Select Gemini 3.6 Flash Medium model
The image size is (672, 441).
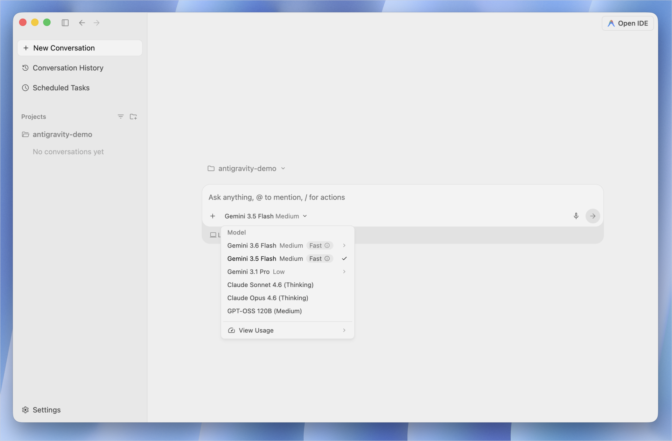(287, 245)
